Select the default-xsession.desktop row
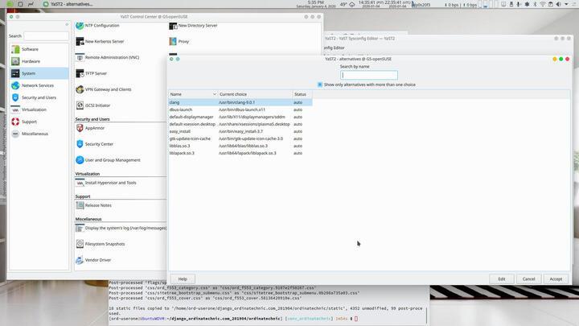This screenshot has width=579, height=326. (x=240, y=124)
